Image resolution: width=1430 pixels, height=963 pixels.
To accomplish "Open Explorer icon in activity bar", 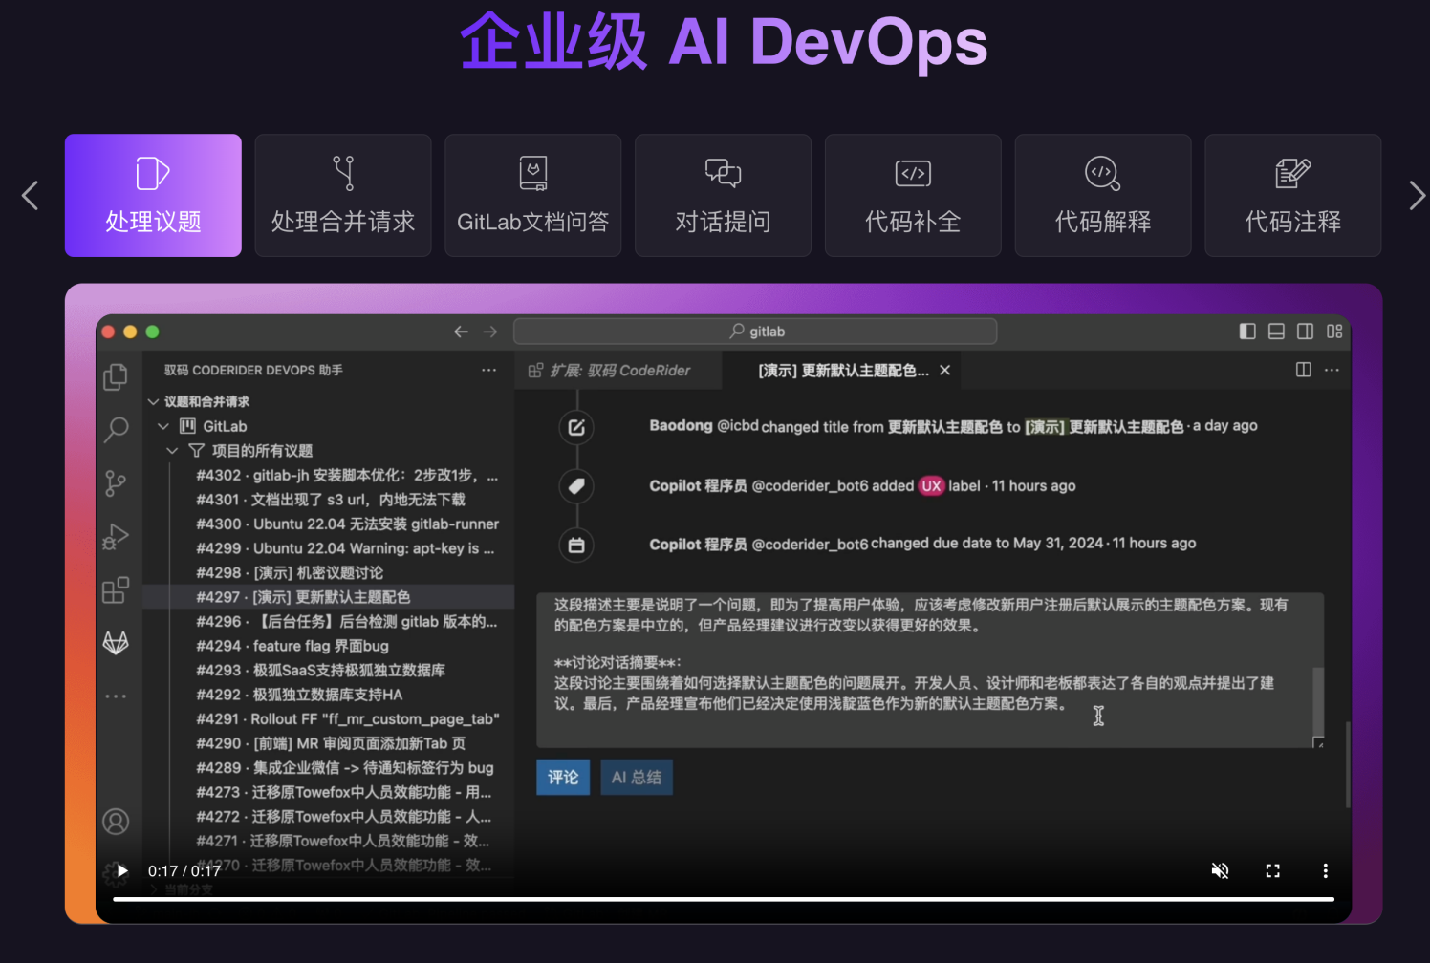I will point(116,377).
